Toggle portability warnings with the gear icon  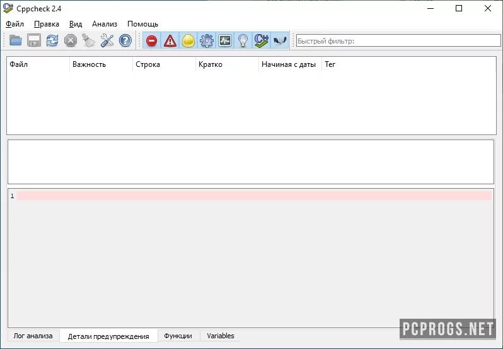click(207, 41)
